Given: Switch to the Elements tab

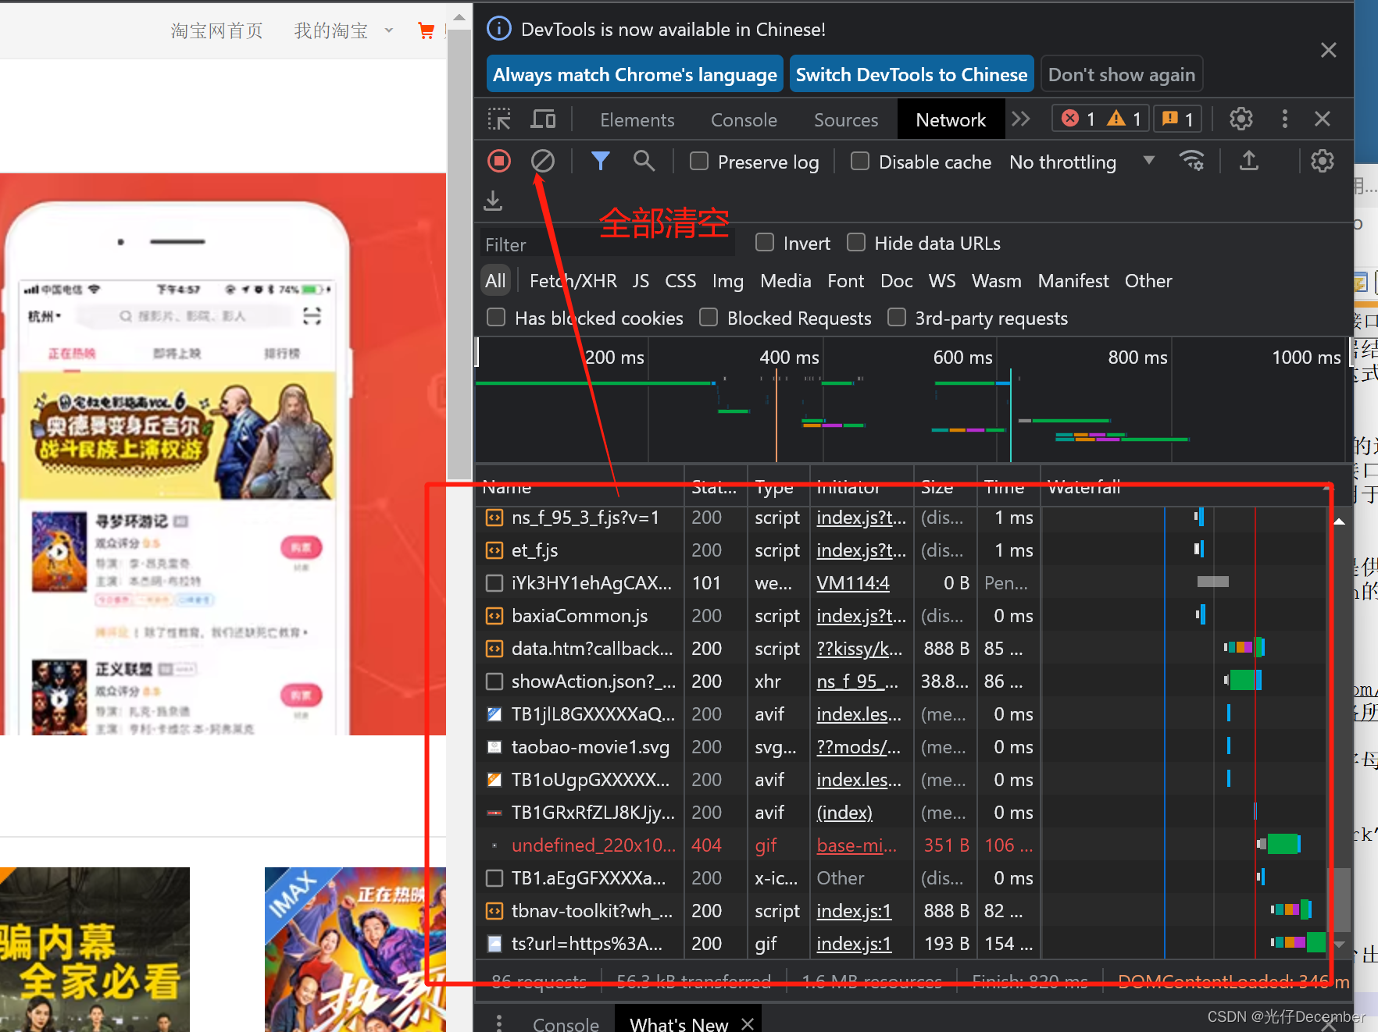Looking at the screenshot, I should pyautogui.click(x=637, y=119).
